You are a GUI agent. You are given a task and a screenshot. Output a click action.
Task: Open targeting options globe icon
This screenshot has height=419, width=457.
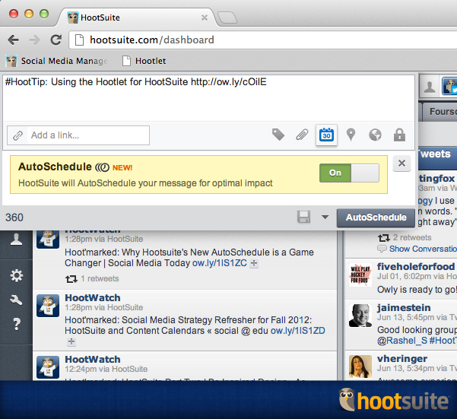click(x=375, y=135)
